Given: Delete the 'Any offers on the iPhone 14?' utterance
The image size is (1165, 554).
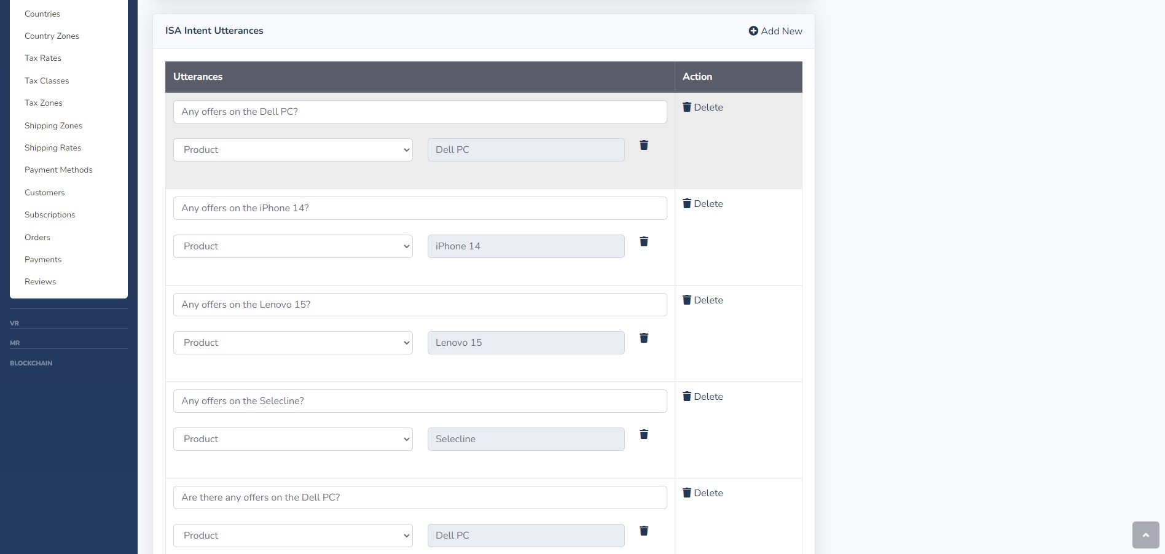Looking at the screenshot, I should (703, 203).
